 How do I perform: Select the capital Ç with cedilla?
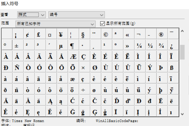[85, 56]
